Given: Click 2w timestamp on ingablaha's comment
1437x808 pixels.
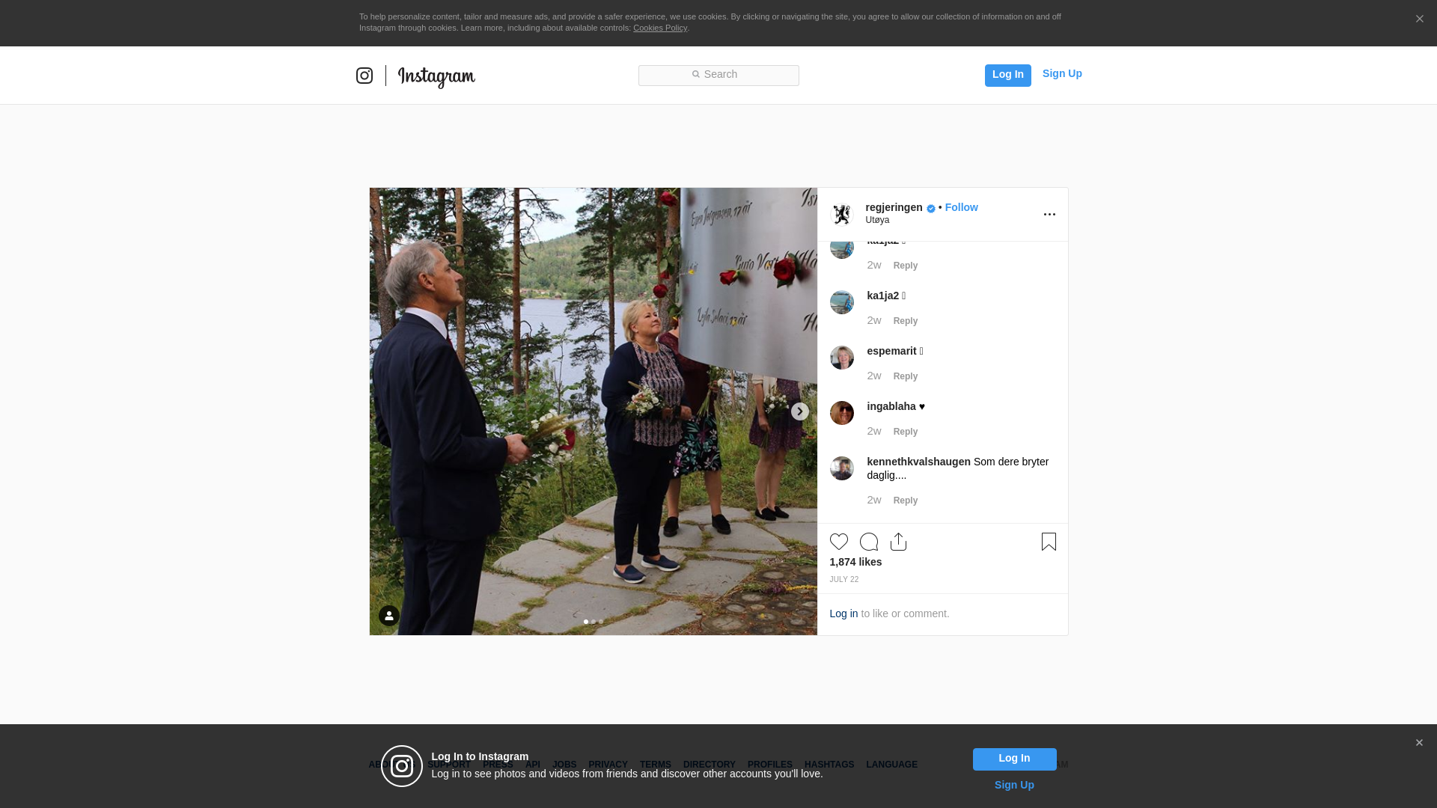Looking at the screenshot, I should 874,431.
